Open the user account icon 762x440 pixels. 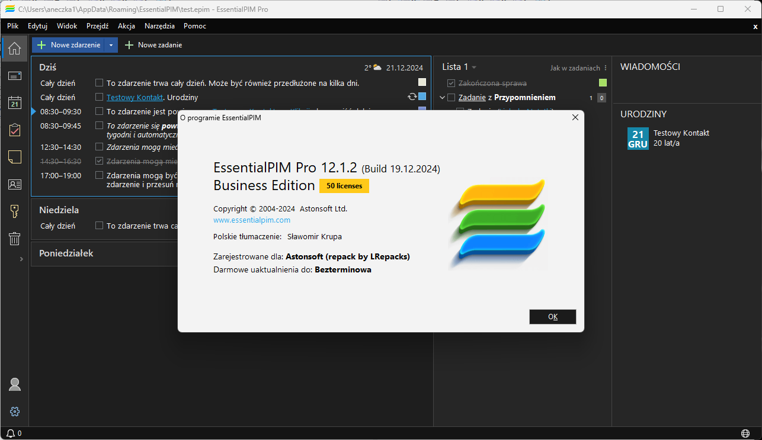point(15,384)
